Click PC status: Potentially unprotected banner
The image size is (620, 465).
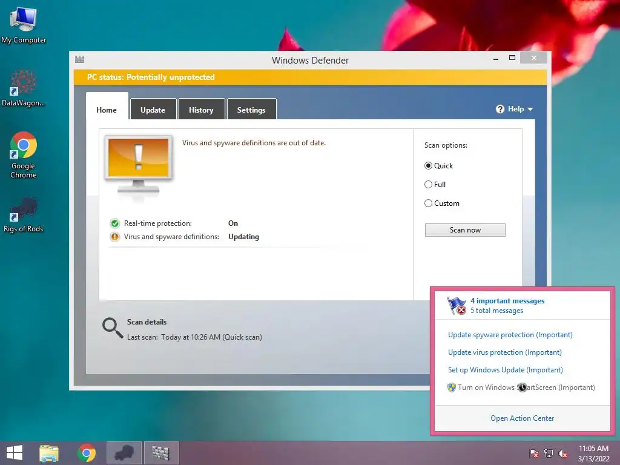click(x=310, y=77)
